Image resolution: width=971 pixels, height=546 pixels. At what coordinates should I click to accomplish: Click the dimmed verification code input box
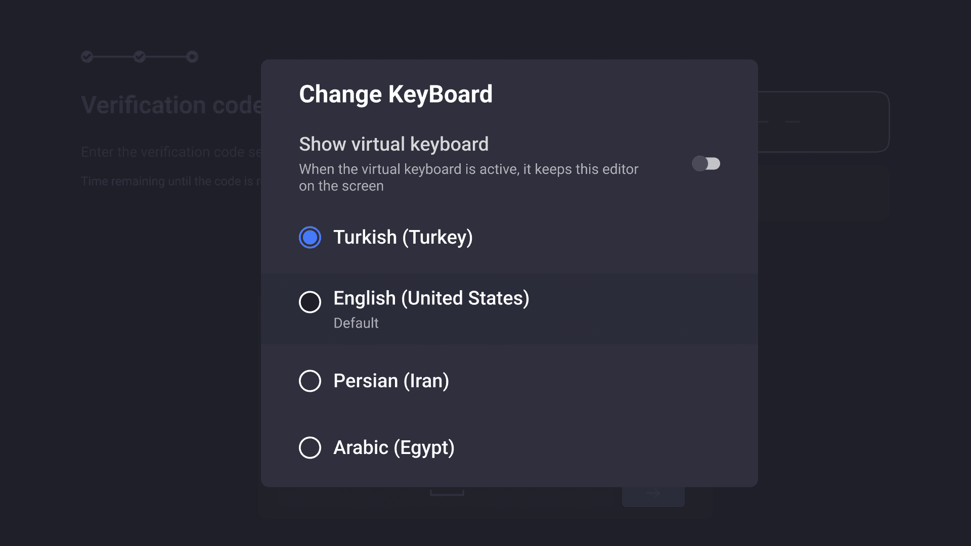pos(823,122)
